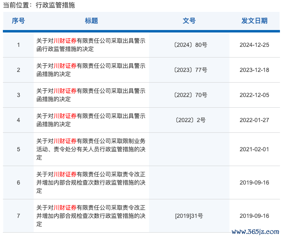Open the 2022-01-27 川财证券 decision title
The height and width of the screenshot is (238, 282).
click(91, 120)
